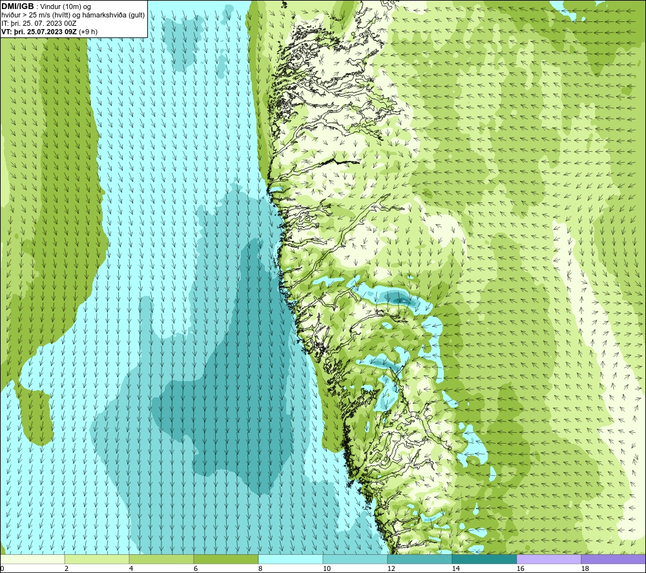Click the legend label '8'

pyautogui.click(x=260, y=568)
